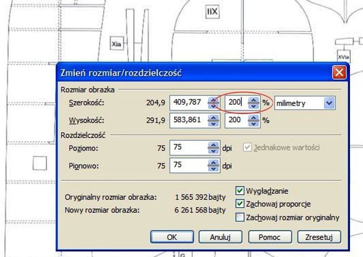
Task: Open help with the Pomoc button
Action: 270,237
